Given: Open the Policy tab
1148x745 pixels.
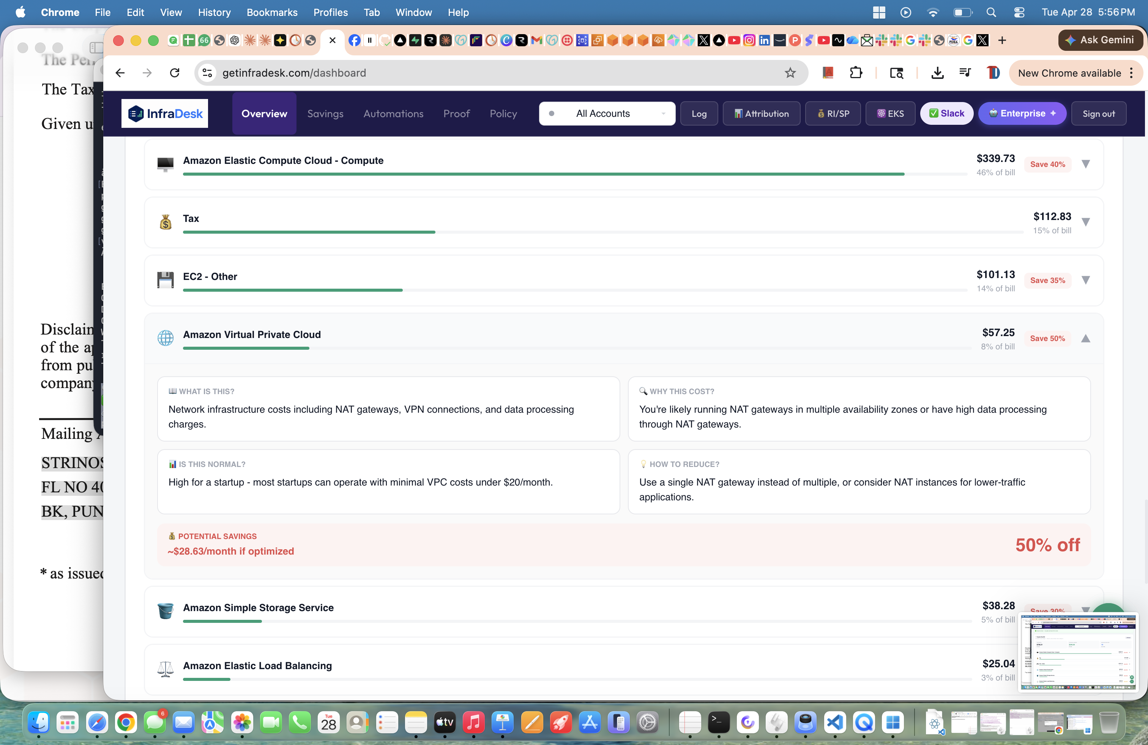Looking at the screenshot, I should click(x=503, y=113).
